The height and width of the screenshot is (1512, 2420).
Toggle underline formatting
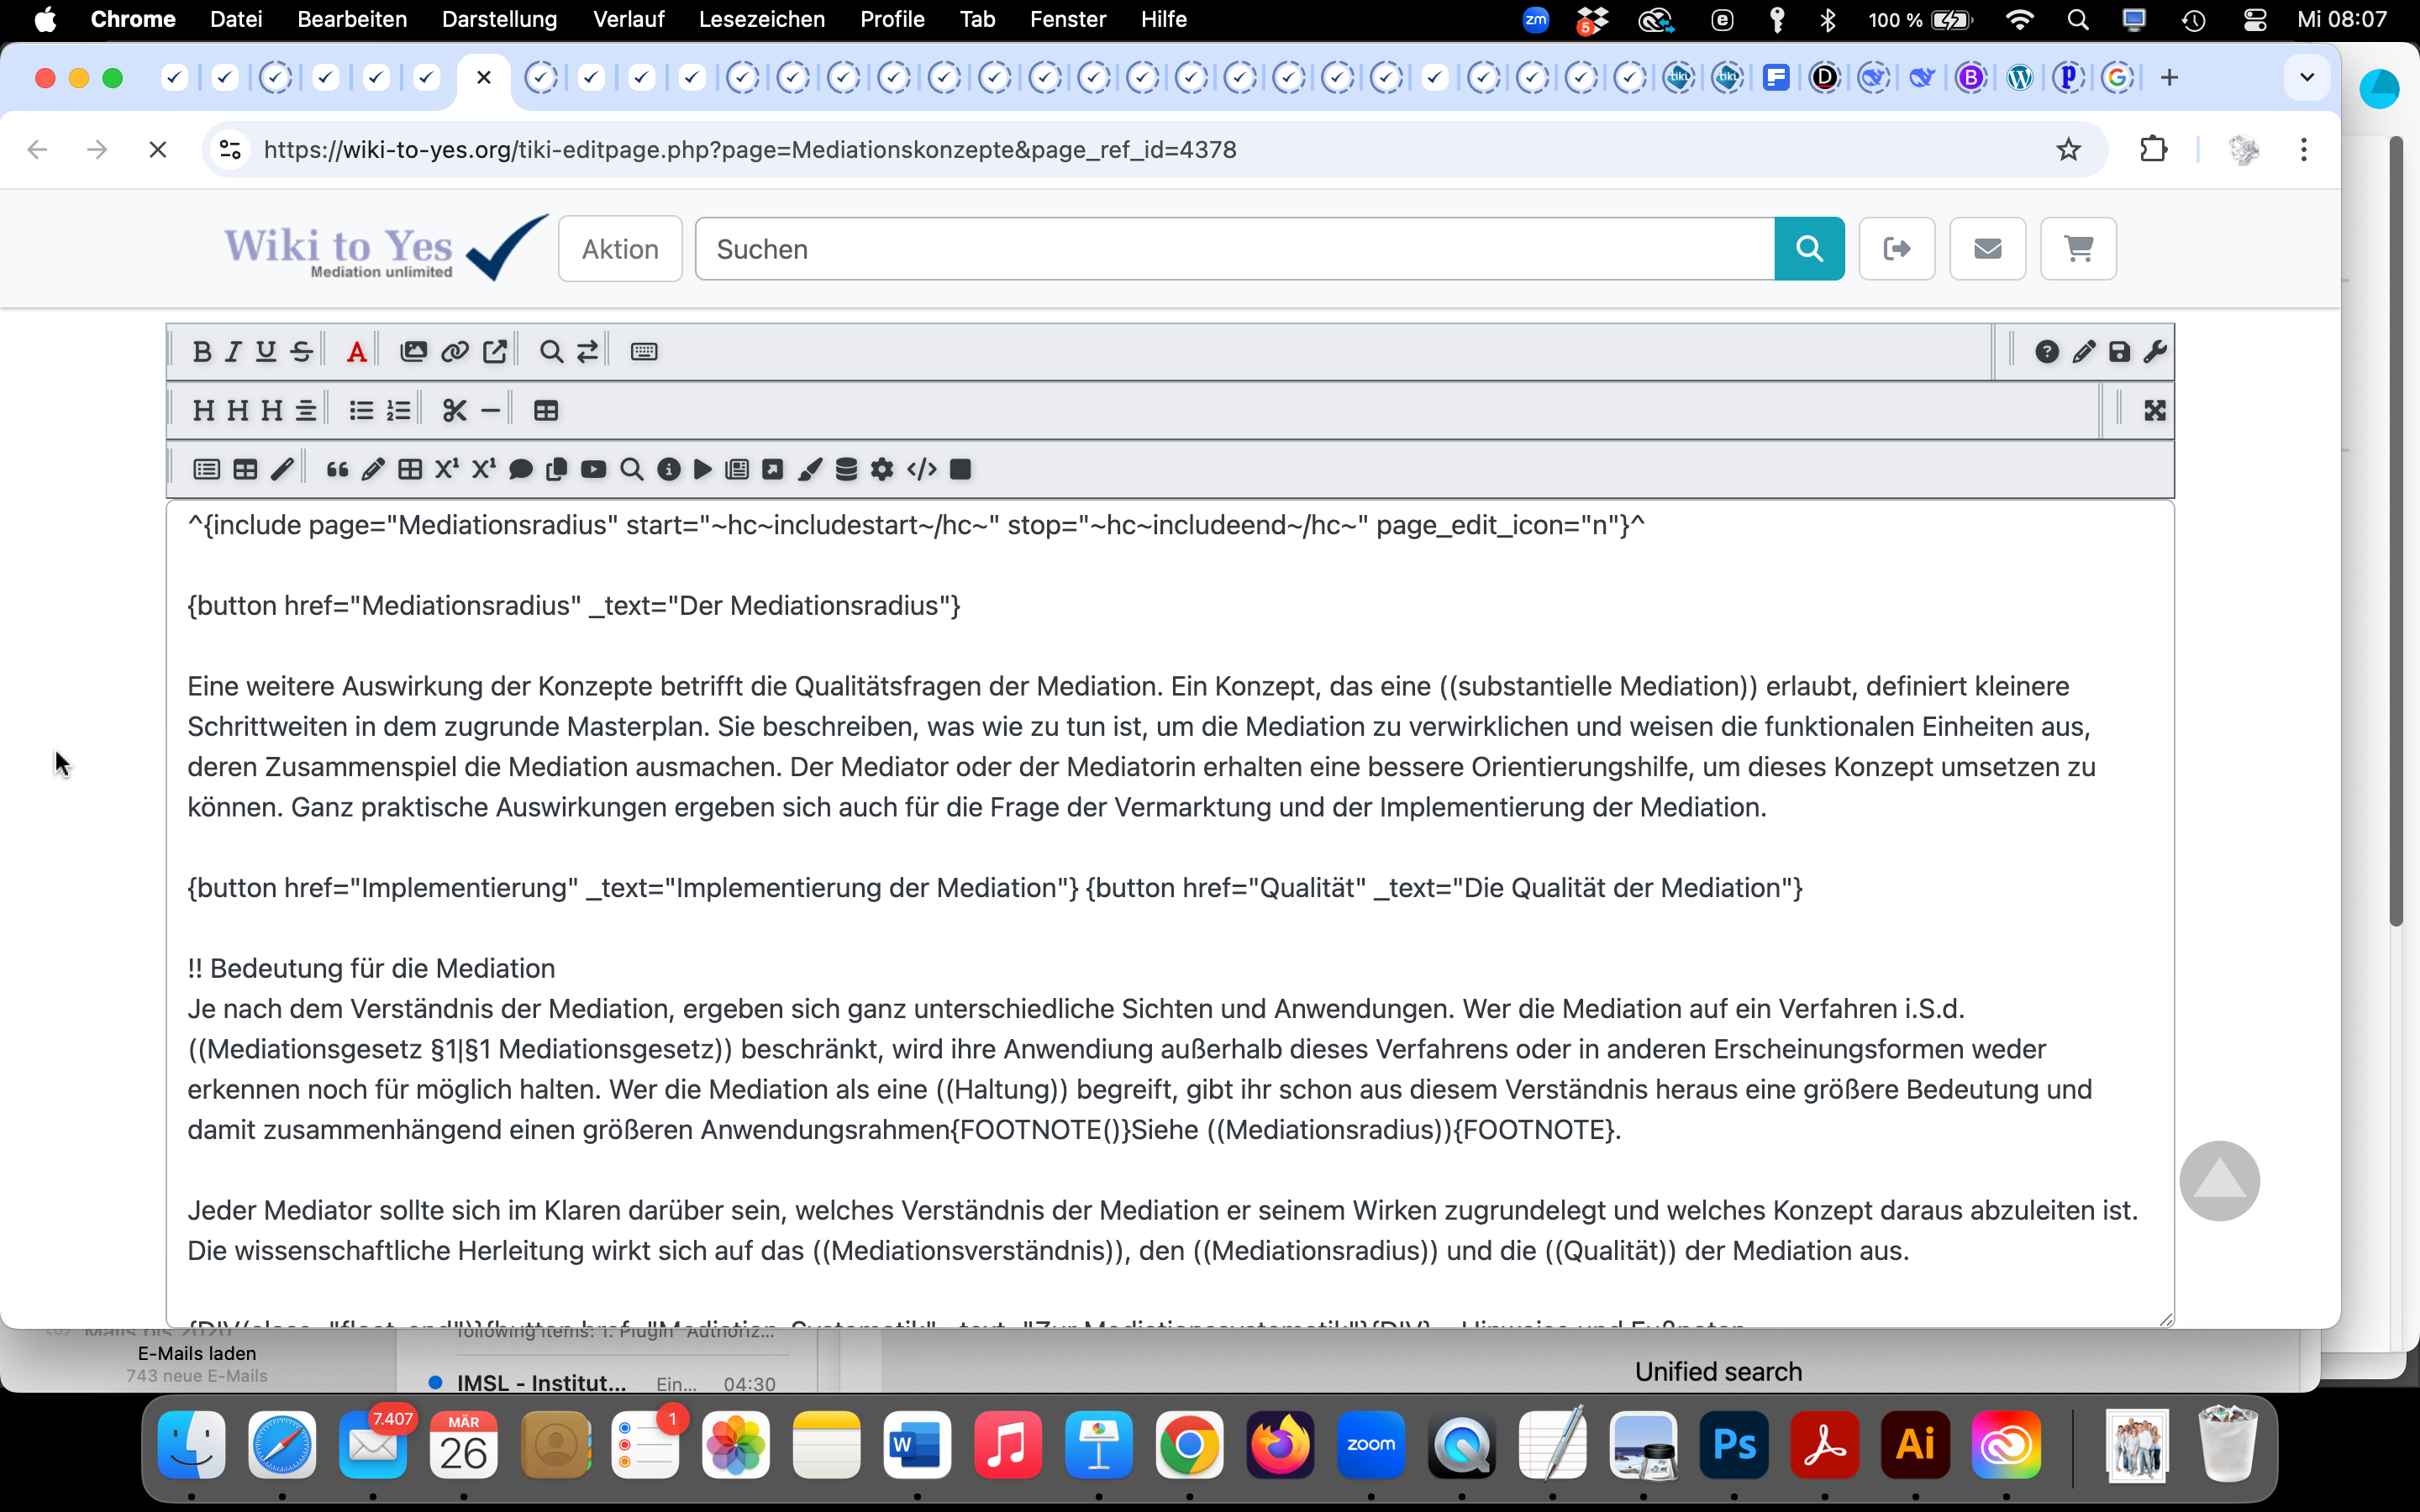point(266,352)
